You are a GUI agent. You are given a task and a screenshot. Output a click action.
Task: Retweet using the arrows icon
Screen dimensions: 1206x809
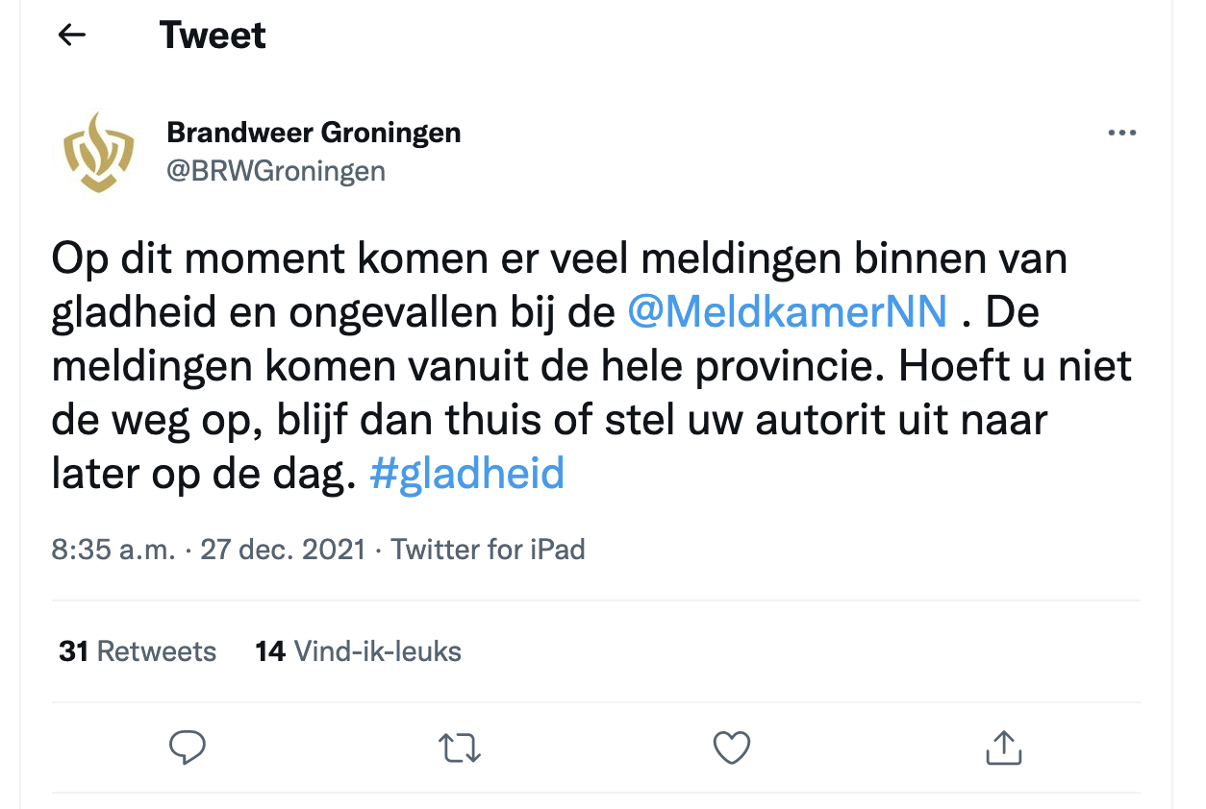(460, 747)
